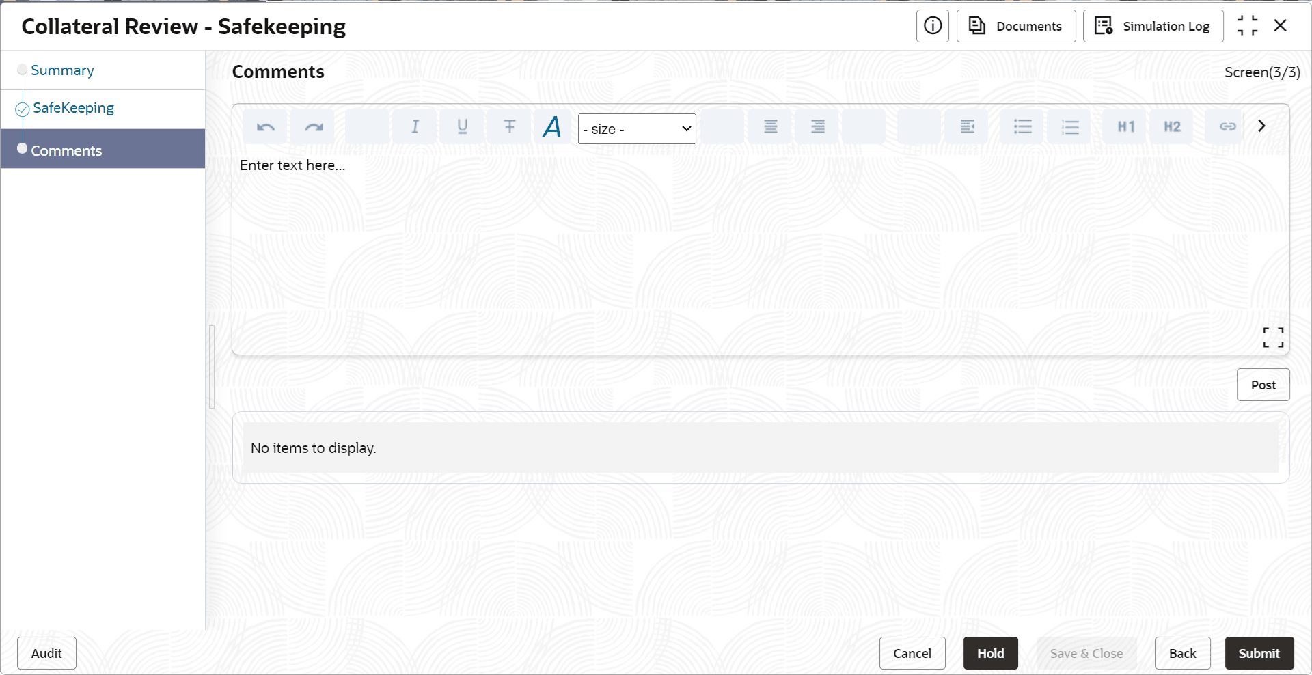
Task: Apply H1 heading style
Action: [x=1125, y=126]
